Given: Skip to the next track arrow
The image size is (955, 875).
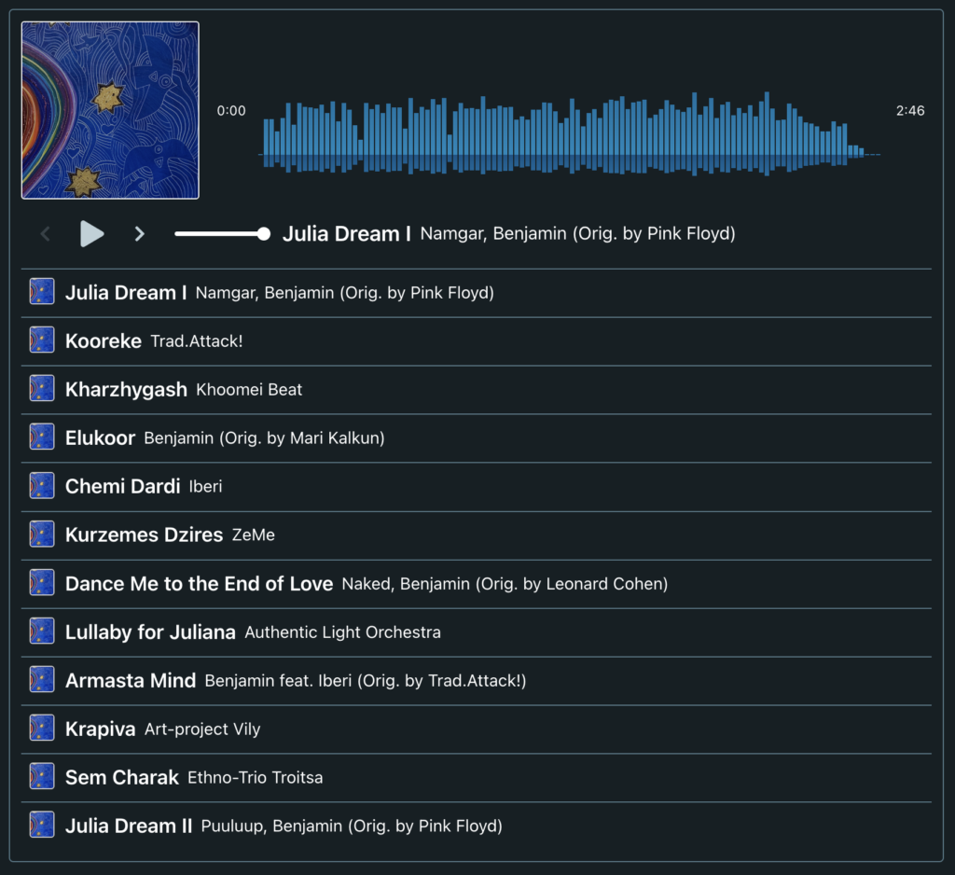Looking at the screenshot, I should (140, 234).
